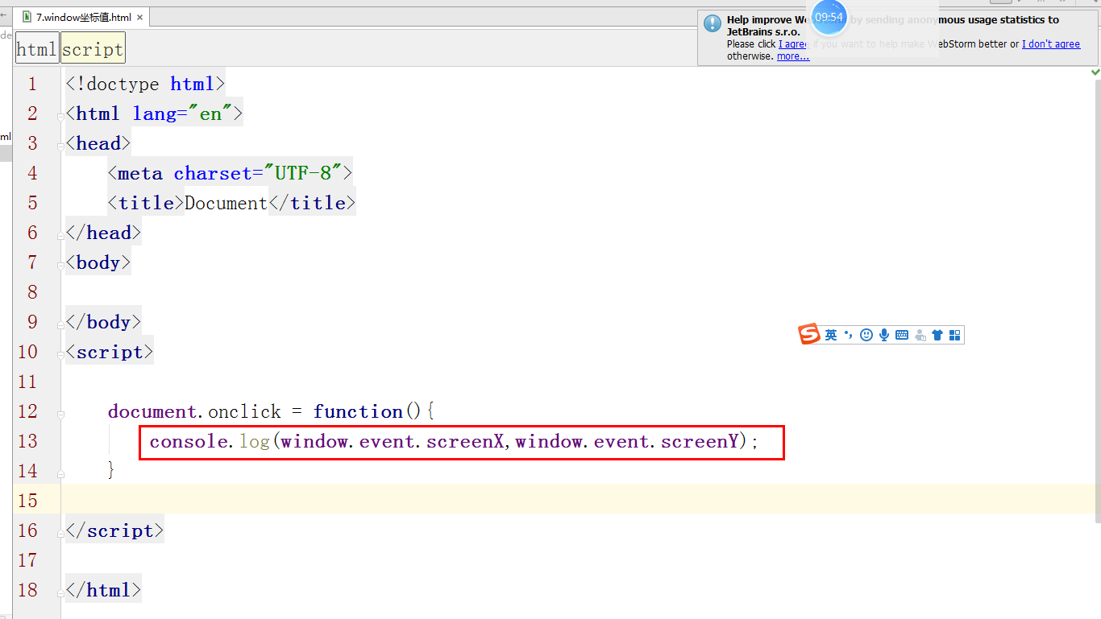The height and width of the screenshot is (619, 1101).
Task: Collapse the html tag fold on line 2
Action: coord(61,116)
